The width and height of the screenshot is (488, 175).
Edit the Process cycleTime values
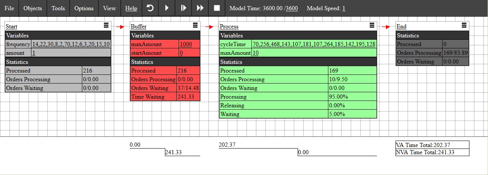tap(314, 44)
